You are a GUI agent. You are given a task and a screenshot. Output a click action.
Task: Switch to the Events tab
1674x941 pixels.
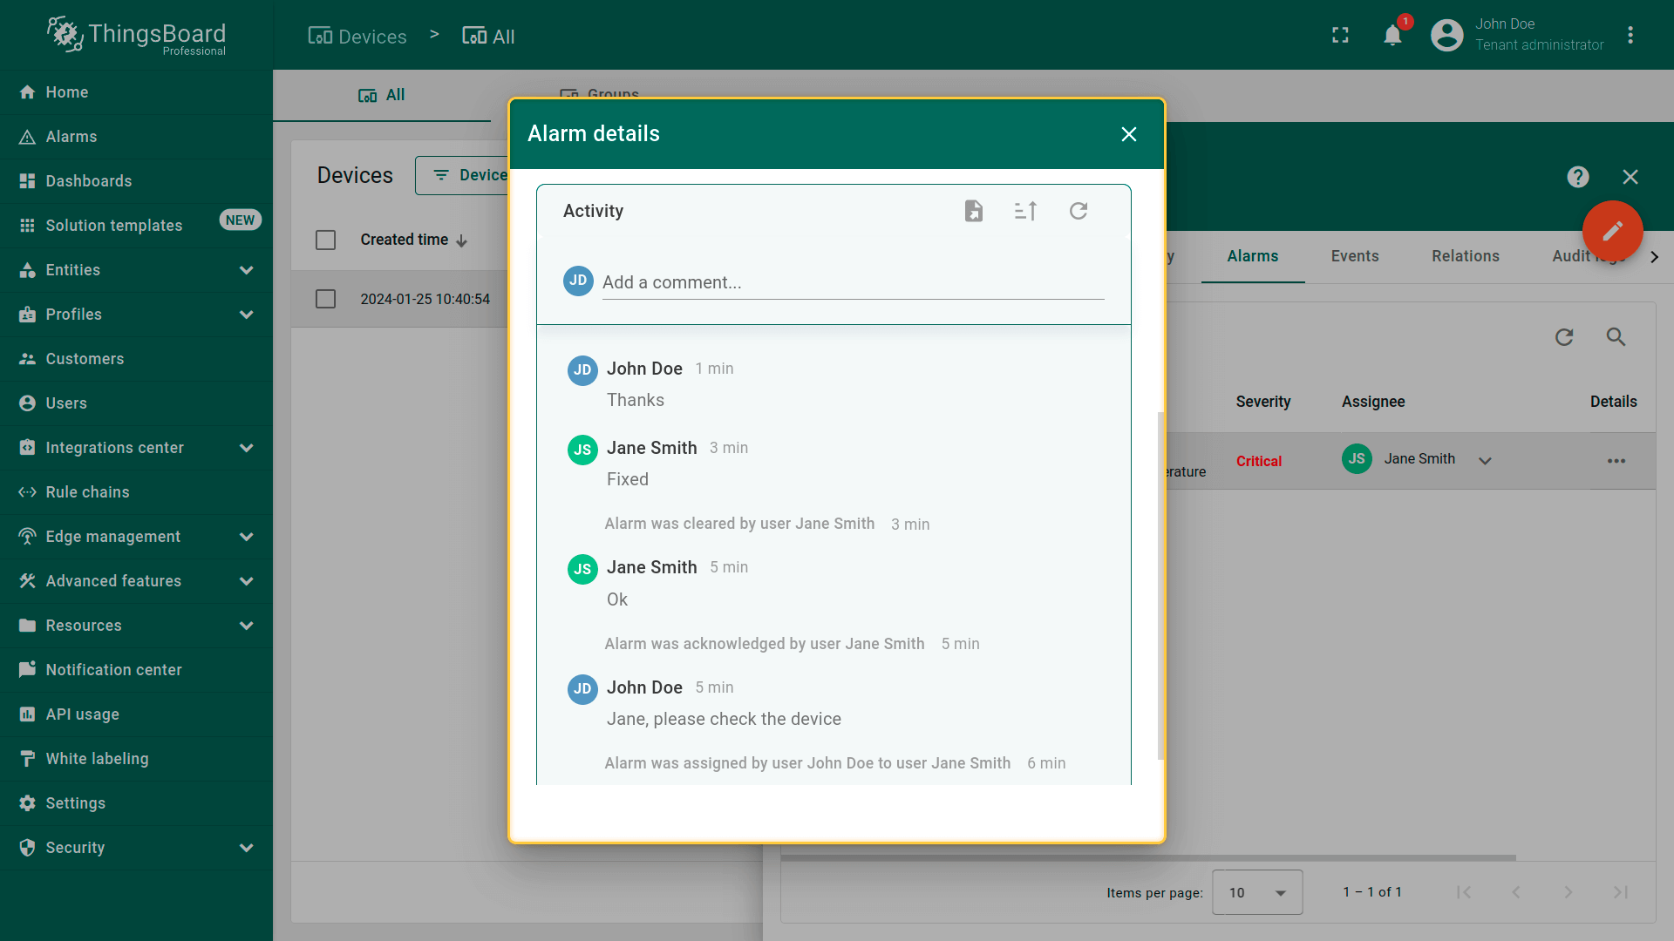click(1354, 256)
